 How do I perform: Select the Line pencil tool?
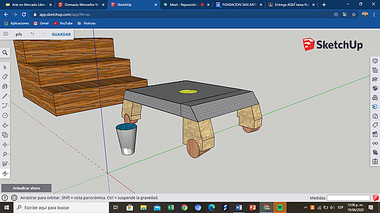pyautogui.click(x=5, y=96)
